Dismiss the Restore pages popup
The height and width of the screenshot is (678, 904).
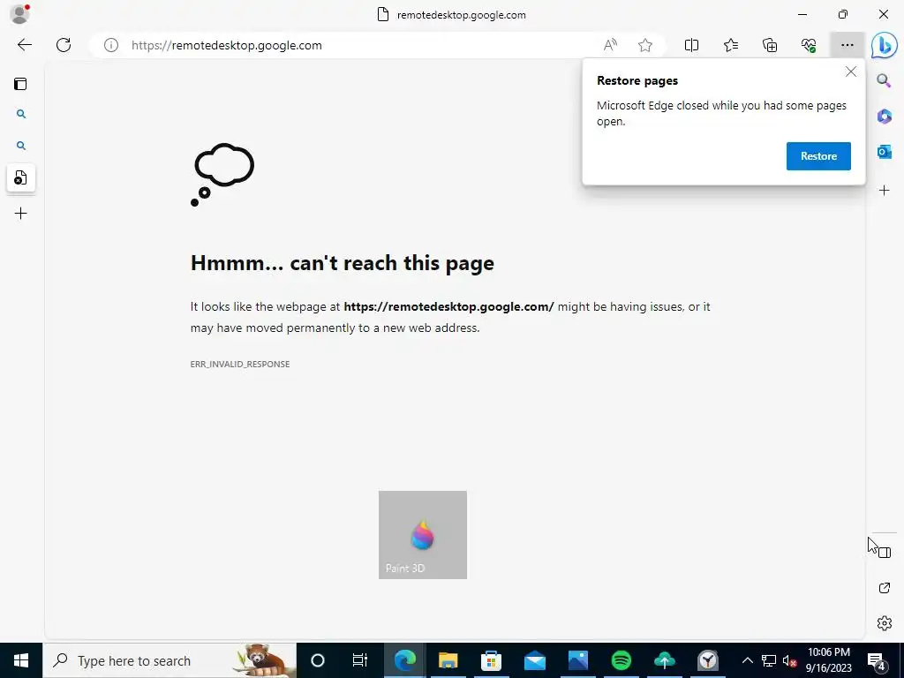pos(850,72)
